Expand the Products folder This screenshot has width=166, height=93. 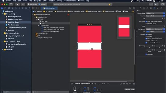point(3,50)
